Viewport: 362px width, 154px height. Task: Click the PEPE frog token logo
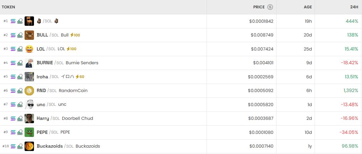point(29,132)
